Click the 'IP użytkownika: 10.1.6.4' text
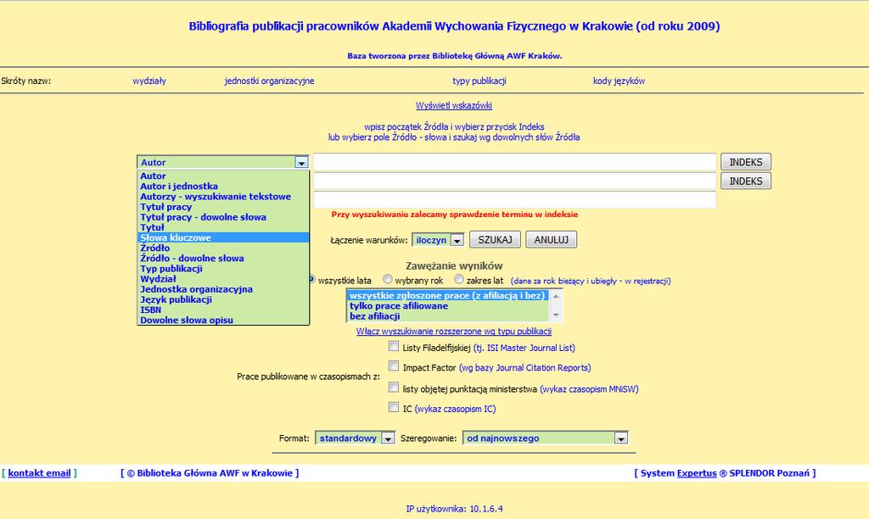Screen dimensions: 869x519 (455, 509)
